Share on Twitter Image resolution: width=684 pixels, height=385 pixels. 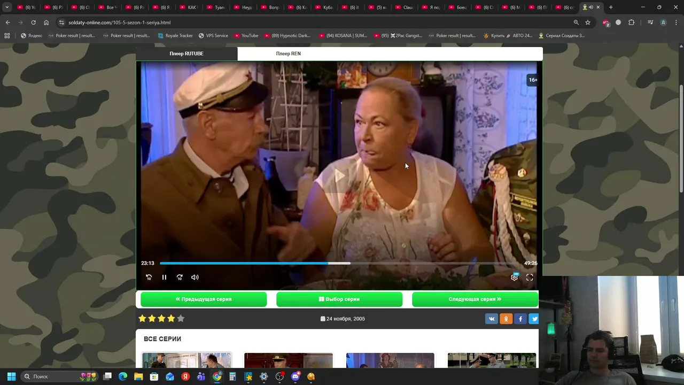534,319
